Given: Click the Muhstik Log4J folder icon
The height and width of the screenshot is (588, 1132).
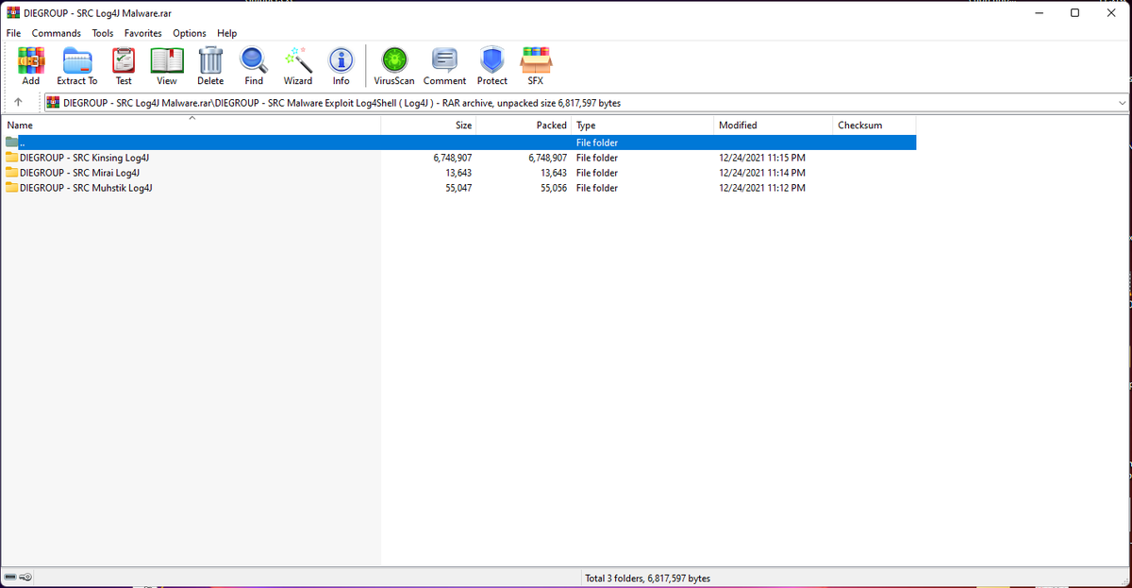Looking at the screenshot, I should 12,188.
